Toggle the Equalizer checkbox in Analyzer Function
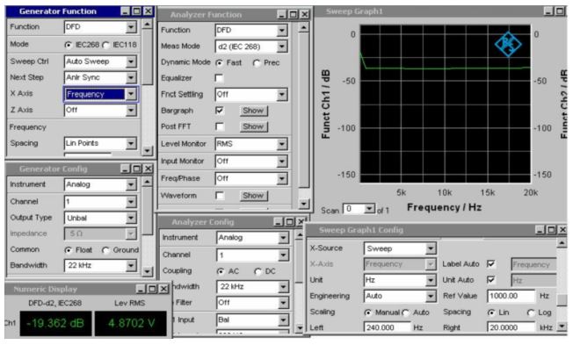 pyautogui.click(x=219, y=78)
